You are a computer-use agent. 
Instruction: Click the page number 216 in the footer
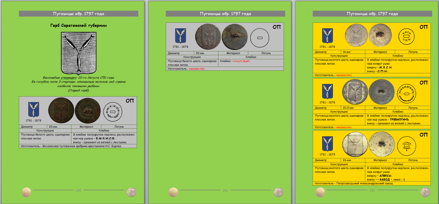tap(225, 190)
